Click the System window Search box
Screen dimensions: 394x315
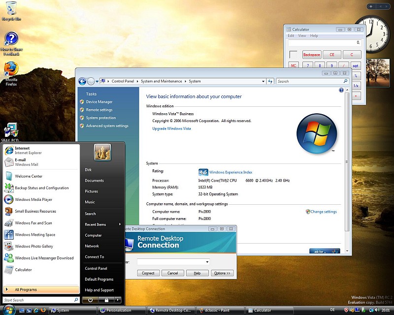[313, 81]
